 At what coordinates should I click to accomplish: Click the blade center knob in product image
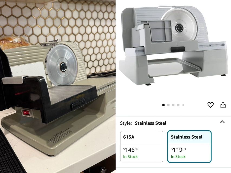tap(179, 28)
